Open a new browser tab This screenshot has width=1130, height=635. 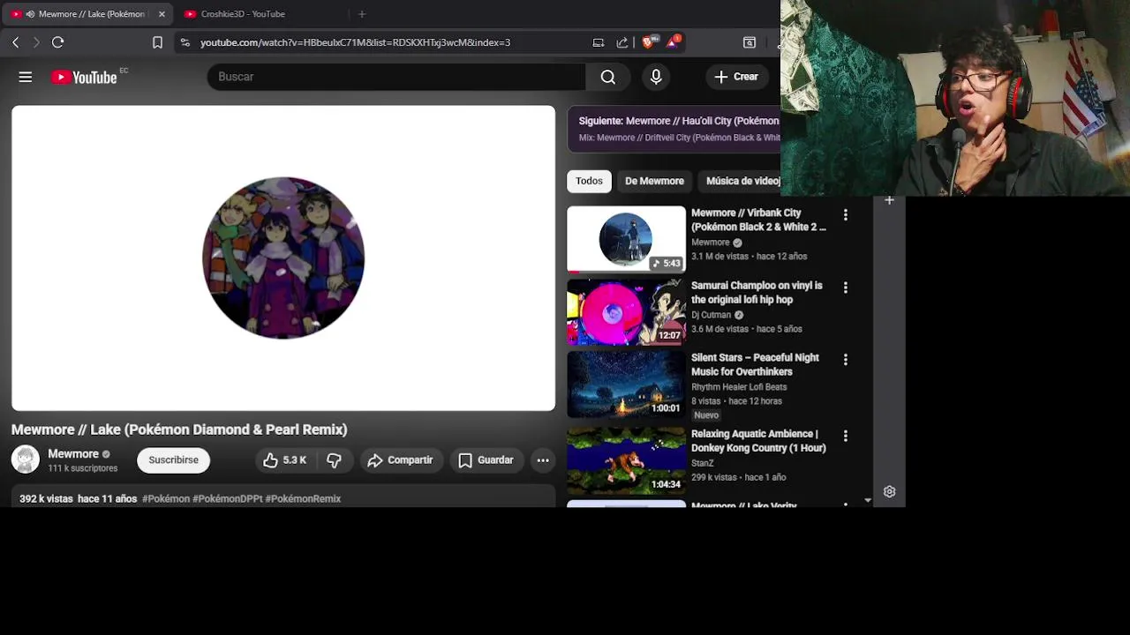(x=362, y=14)
